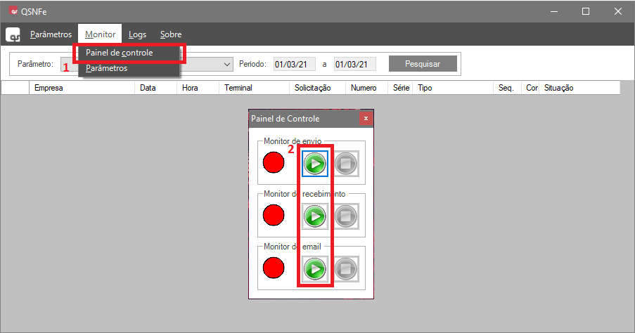Open the Sobre menu
This screenshot has width=635, height=333.
tap(171, 34)
